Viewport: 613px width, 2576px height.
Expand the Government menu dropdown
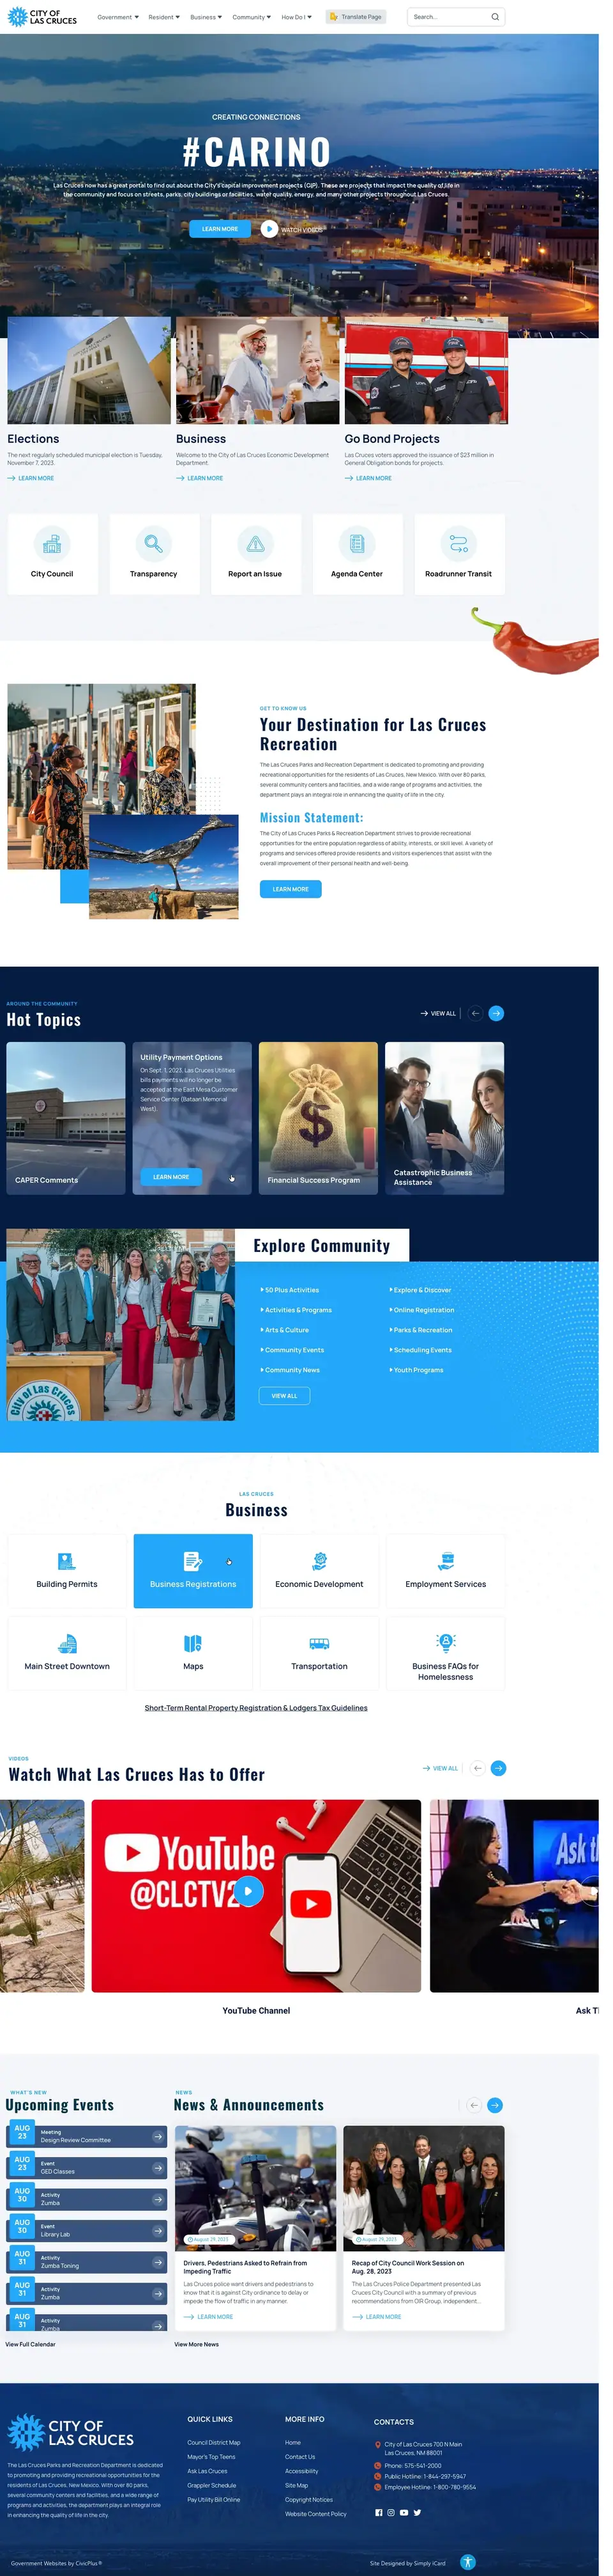(117, 17)
